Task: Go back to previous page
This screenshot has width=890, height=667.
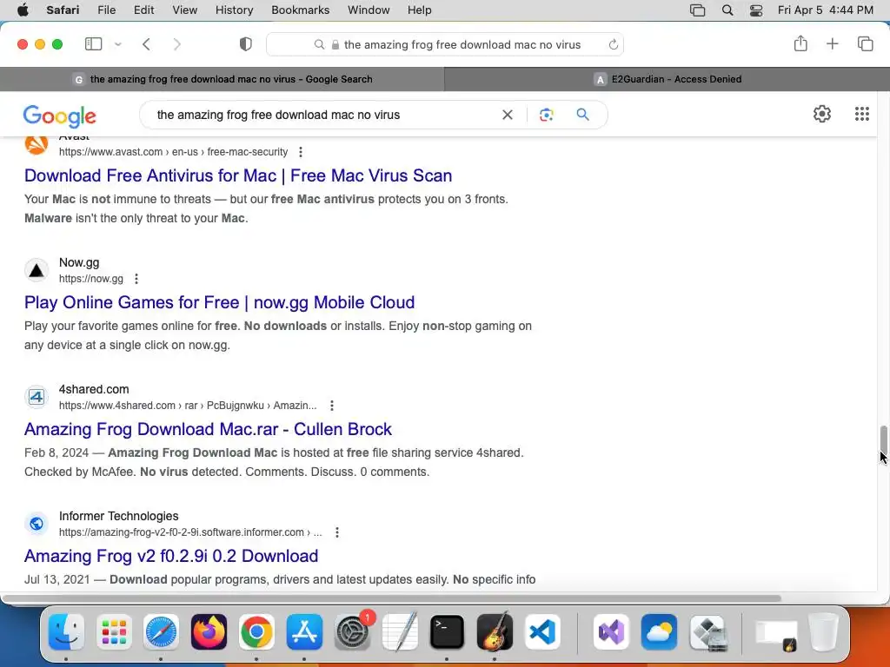Action: pos(146,44)
